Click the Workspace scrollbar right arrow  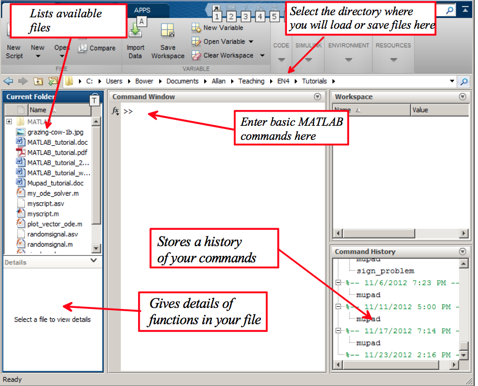point(464,234)
